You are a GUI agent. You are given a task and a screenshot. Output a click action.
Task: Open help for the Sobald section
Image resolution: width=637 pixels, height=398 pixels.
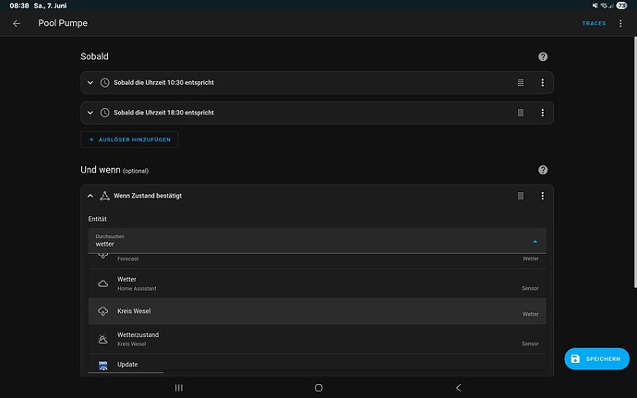click(x=543, y=57)
